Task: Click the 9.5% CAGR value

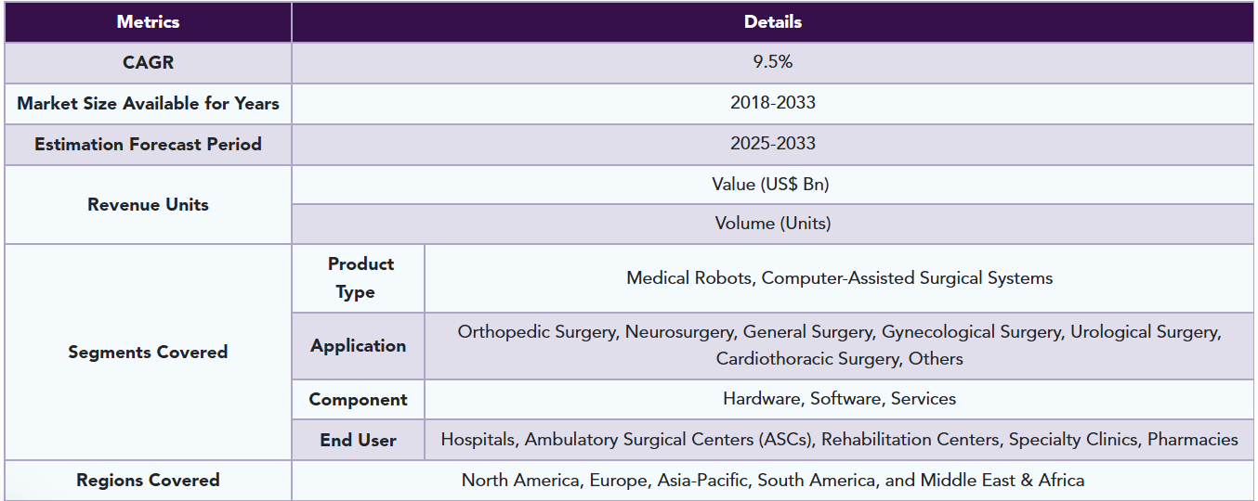Action: click(773, 63)
